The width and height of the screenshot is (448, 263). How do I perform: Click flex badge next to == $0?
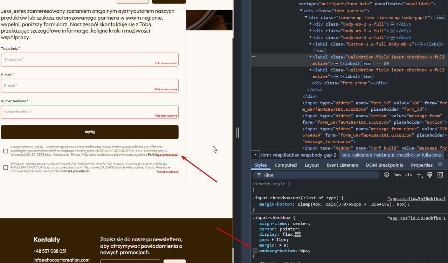(x=367, y=64)
